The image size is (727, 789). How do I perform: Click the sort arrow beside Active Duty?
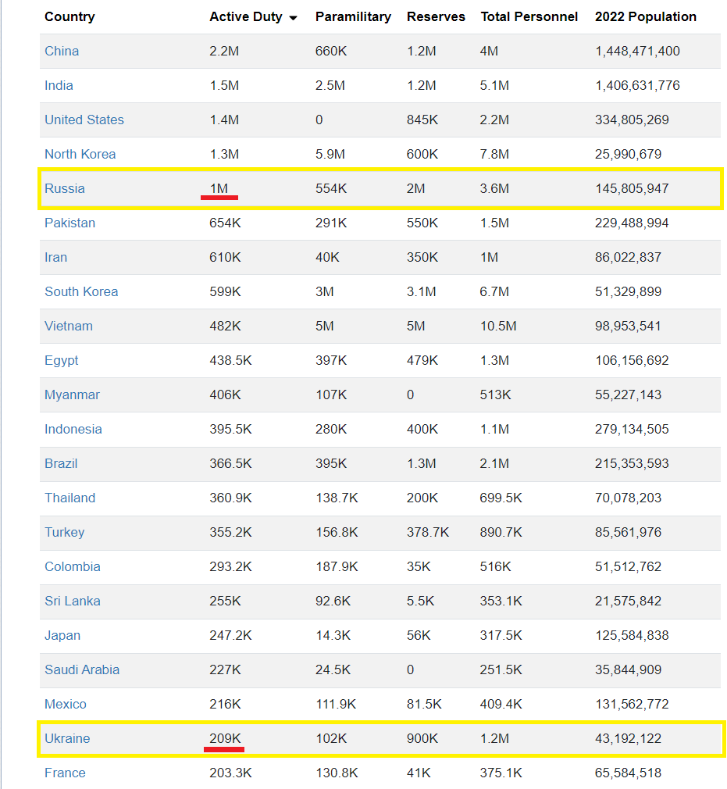click(293, 18)
